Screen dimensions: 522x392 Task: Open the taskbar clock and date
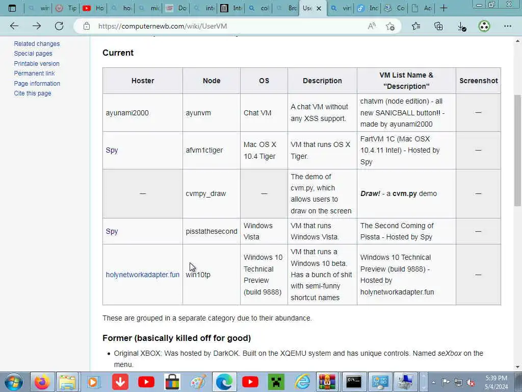[x=496, y=382]
